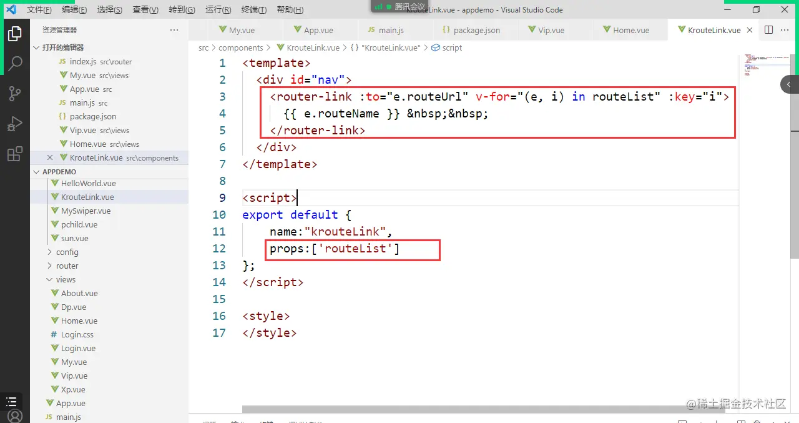Switch to the App.vue tab
The image size is (799, 423).
[x=318, y=30]
